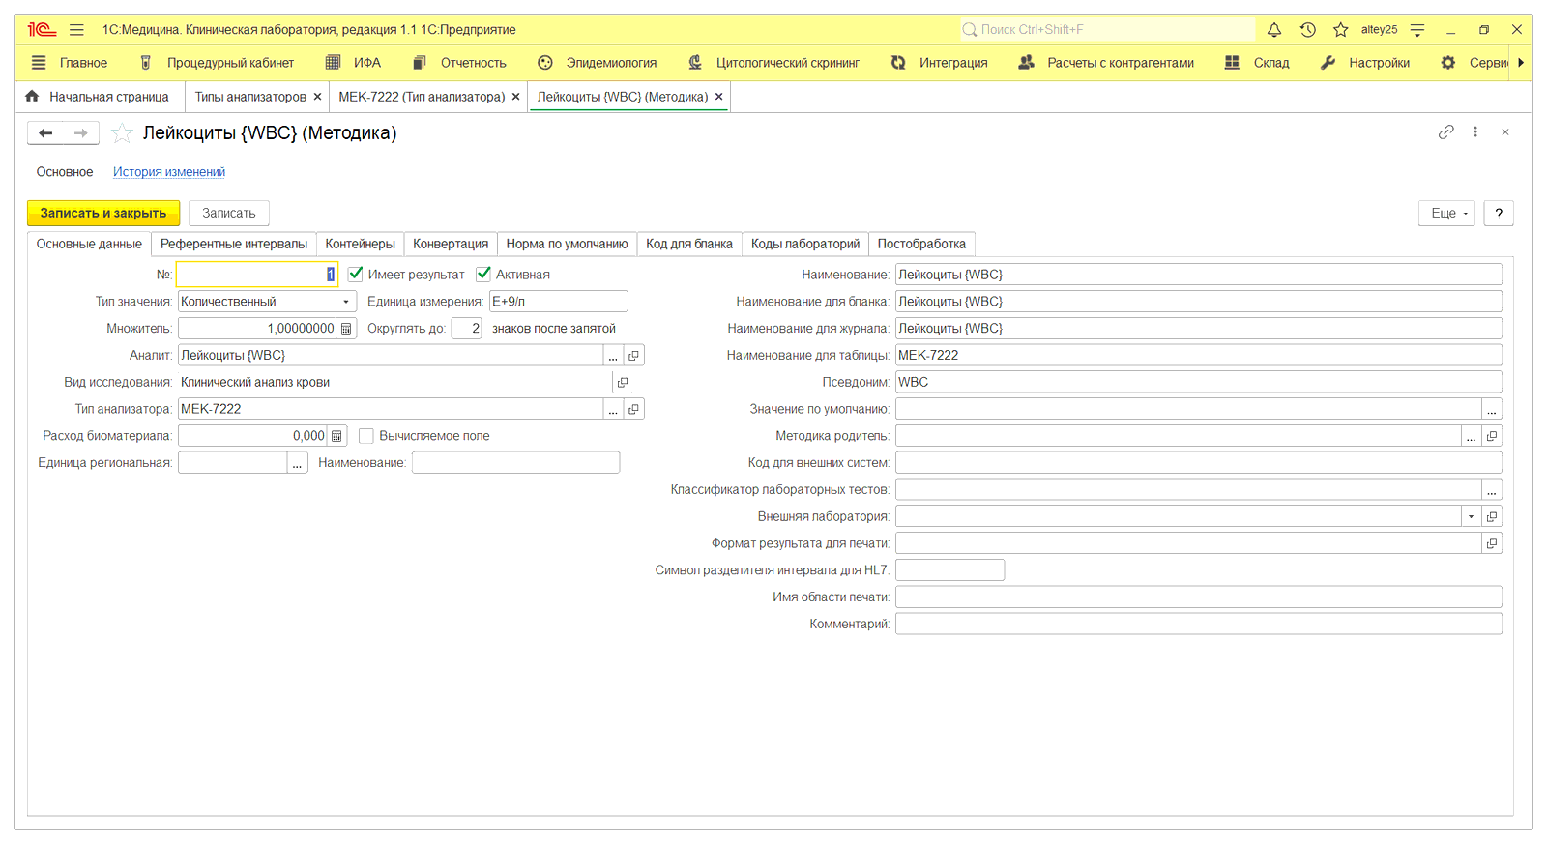Focus the search field Поиск

coord(1106,30)
